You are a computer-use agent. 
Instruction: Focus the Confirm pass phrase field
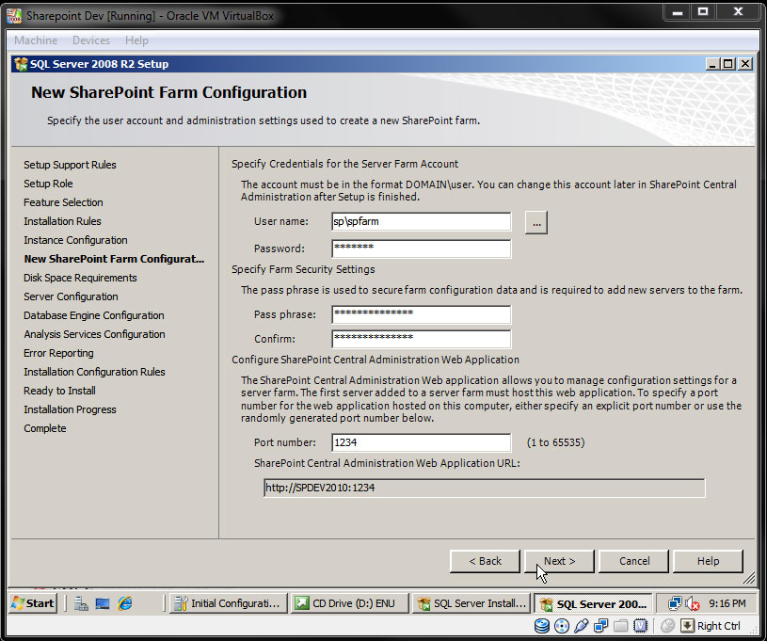(x=422, y=339)
